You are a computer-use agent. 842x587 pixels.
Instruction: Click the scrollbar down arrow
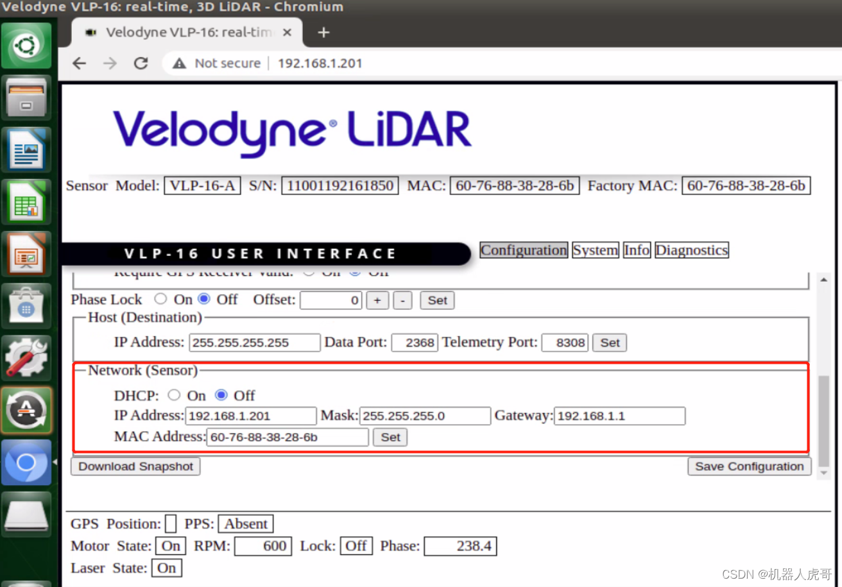click(824, 472)
